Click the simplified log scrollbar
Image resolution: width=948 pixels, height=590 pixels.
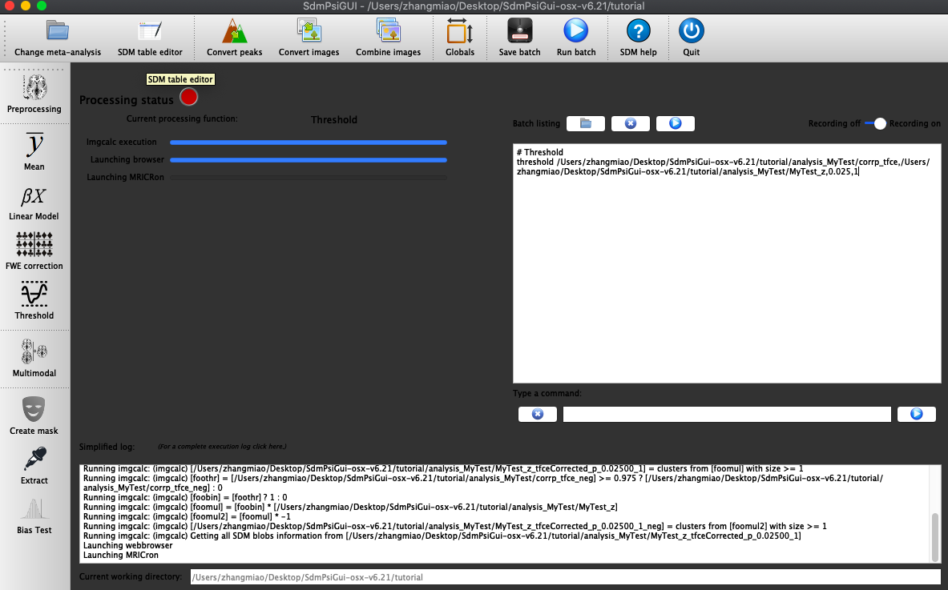pos(934,537)
